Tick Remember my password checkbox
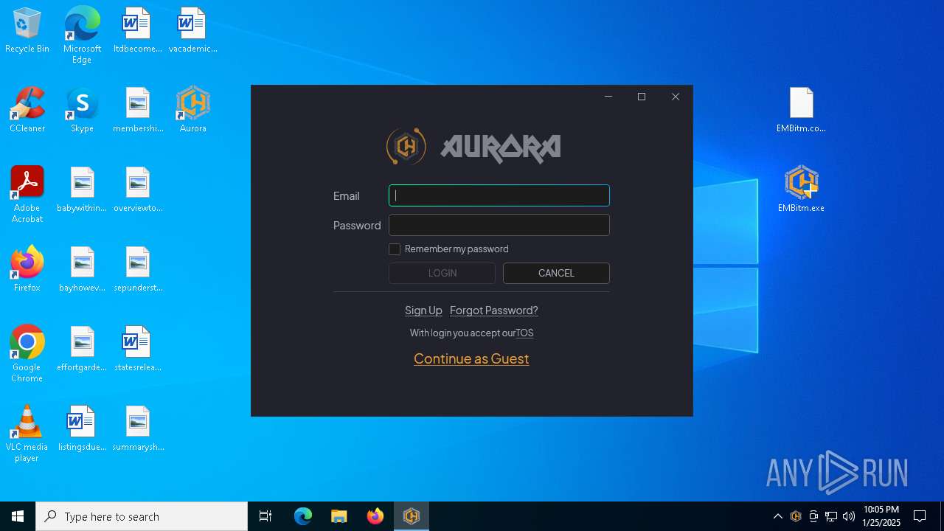Image resolution: width=944 pixels, height=531 pixels. [395, 249]
